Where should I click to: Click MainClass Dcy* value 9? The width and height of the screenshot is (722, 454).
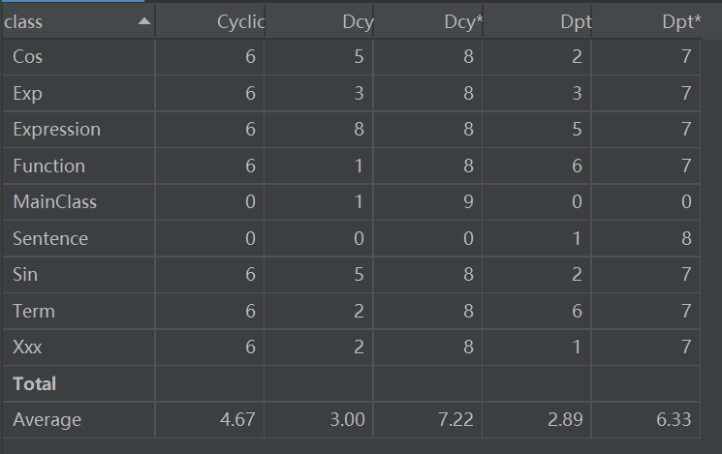(467, 202)
